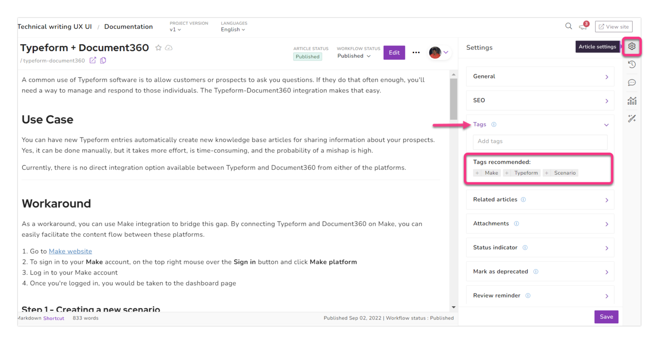Open the Make website link
This screenshot has height=344, width=659.
(70, 251)
